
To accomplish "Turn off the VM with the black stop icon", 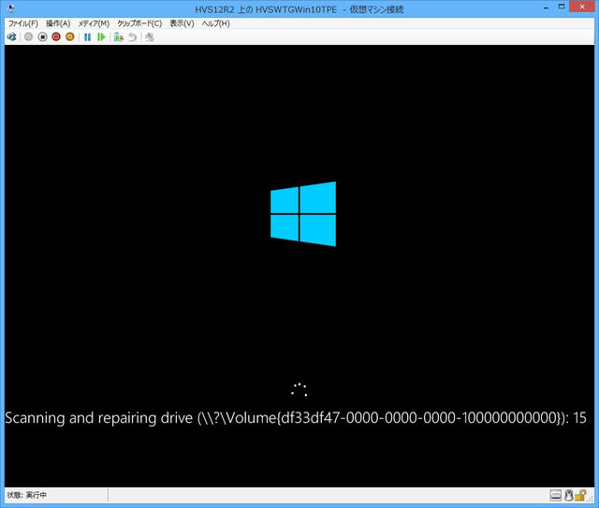I will pyautogui.click(x=42, y=37).
